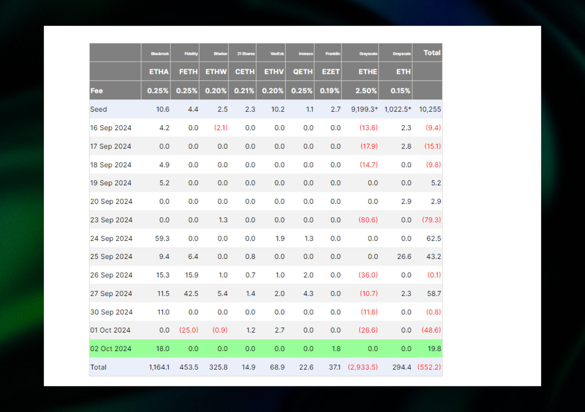585x412 pixels.
Task: Click the 9,199.3* Grayscale seed value
Action: (364, 109)
